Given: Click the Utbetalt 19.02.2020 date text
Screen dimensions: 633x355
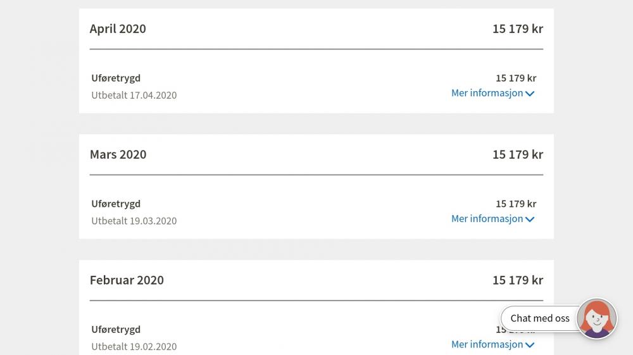Looking at the screenshot, I should pos(134,347).
